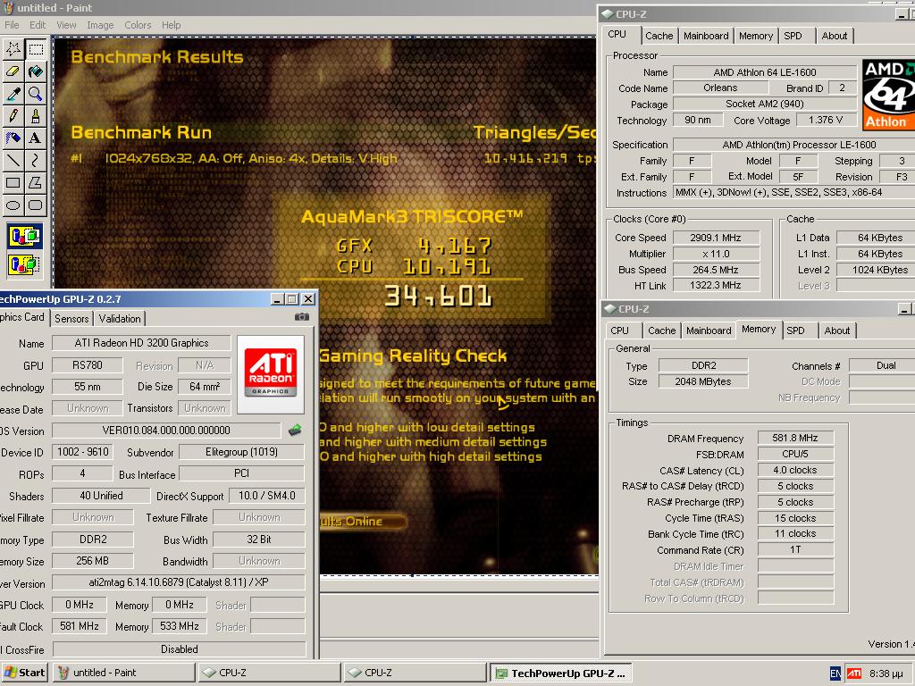Switch to TechPowerUp GPU-Z taskbar button

click(560, 673)
